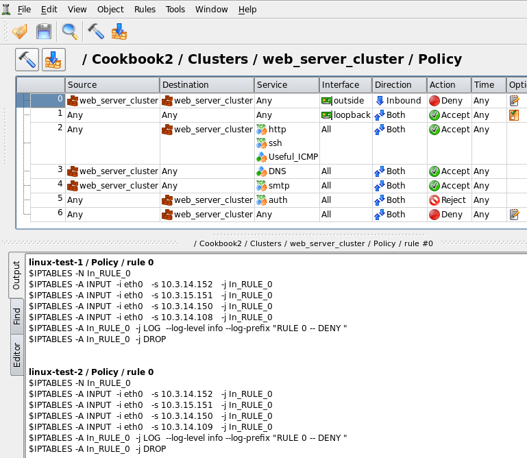Screen dimensions: 527x458
Task: Click the magnifier find object icon
Action: click(70, 32)
